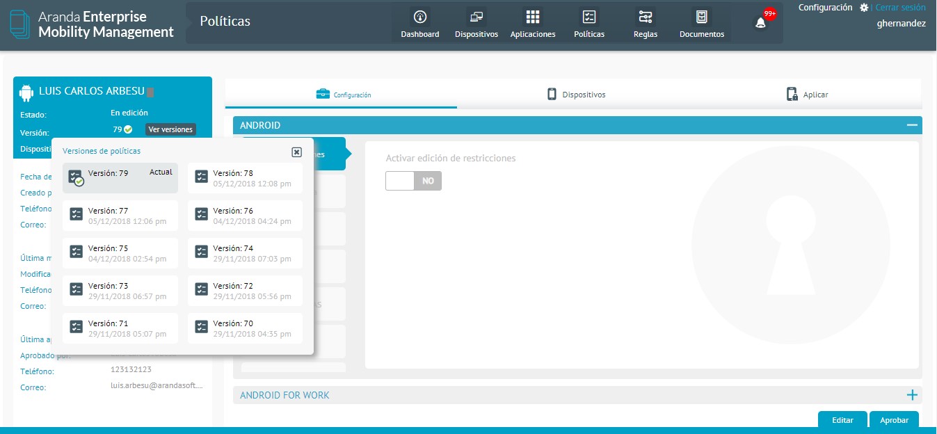Screen dimensions: 937x434
Task: Click the Dispositivos nav icon
Action: (476, 17)
